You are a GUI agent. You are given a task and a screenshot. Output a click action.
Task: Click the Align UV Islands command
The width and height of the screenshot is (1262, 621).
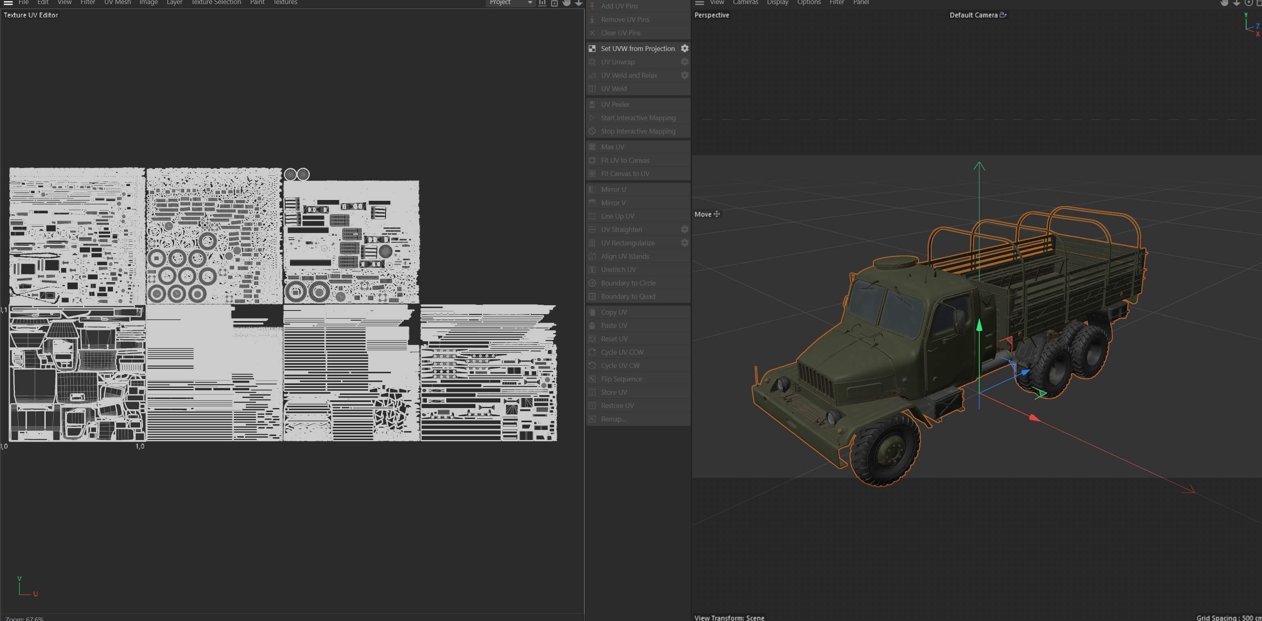pyautogui.click(x=637, y=256)
